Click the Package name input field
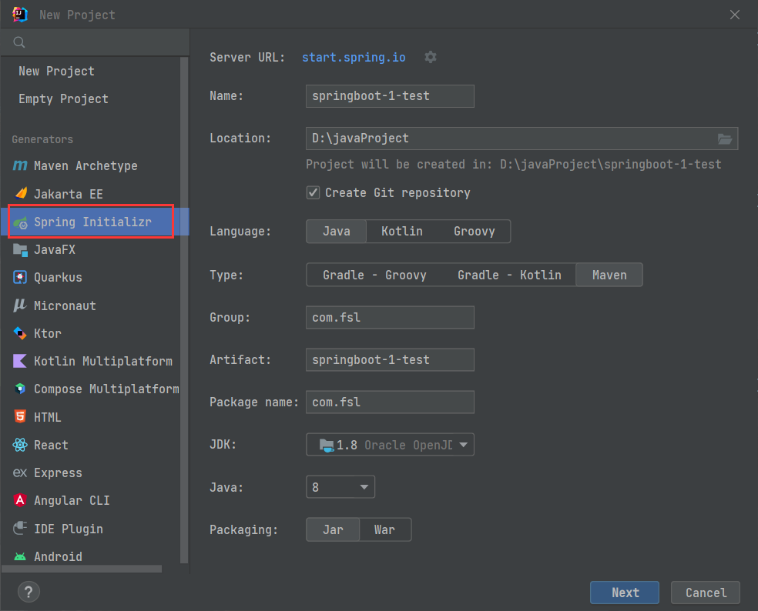 [390, 402]
